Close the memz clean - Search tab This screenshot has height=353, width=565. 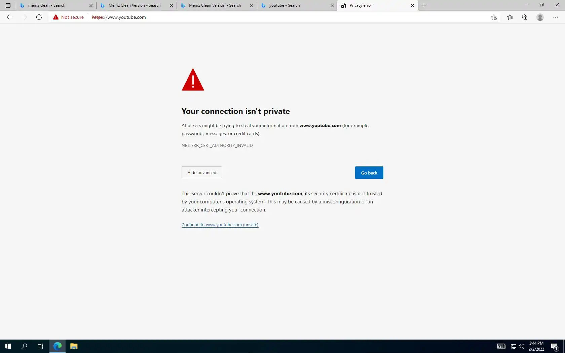[91, 5]
